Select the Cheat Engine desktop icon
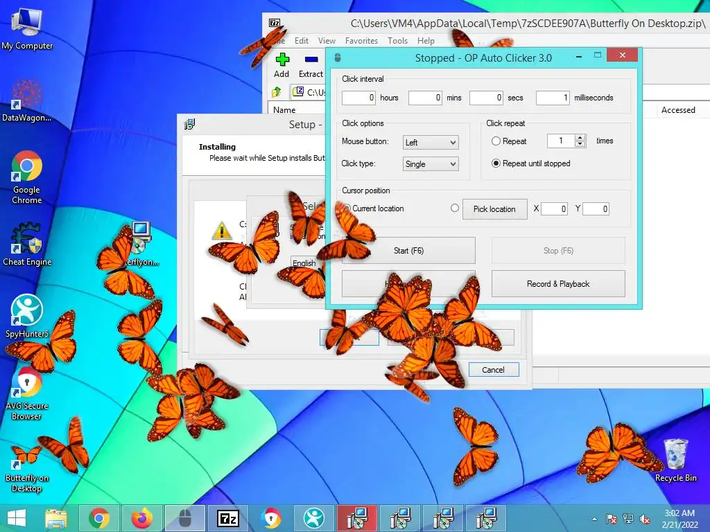The image size is (710, 532). point(27,245)
